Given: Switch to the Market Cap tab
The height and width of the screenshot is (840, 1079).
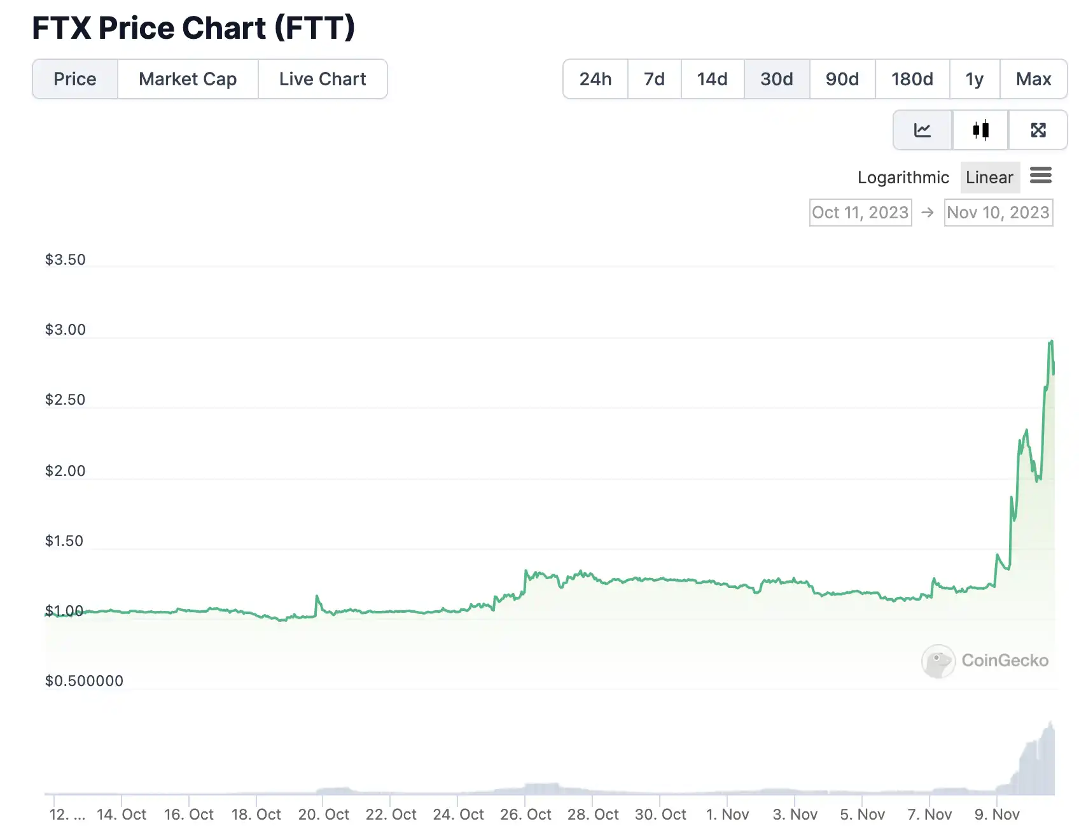Looking at the screenshot, I should coord(188,79).
